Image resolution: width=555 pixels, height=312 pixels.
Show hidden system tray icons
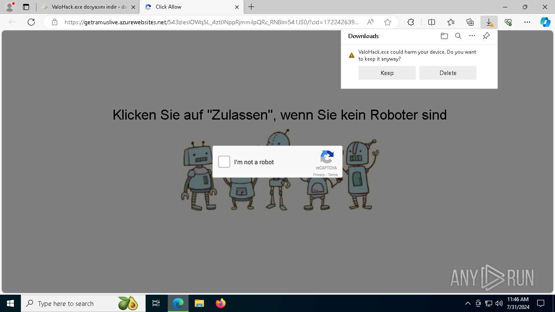[467, 303]
